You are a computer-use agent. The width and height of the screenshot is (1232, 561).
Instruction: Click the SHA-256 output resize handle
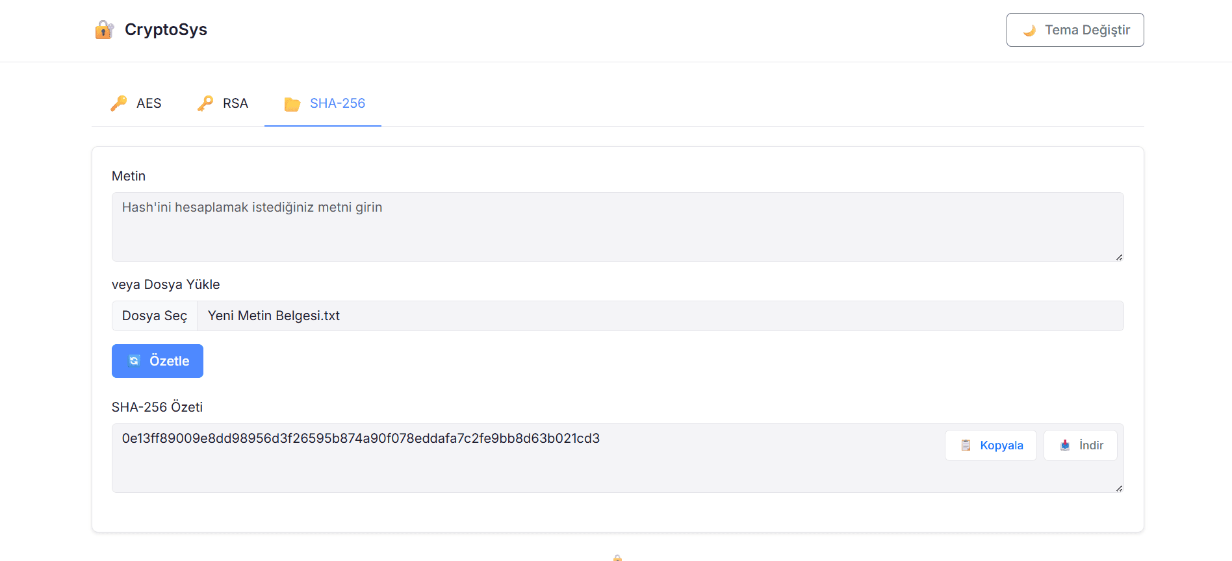coord(1119,488)
